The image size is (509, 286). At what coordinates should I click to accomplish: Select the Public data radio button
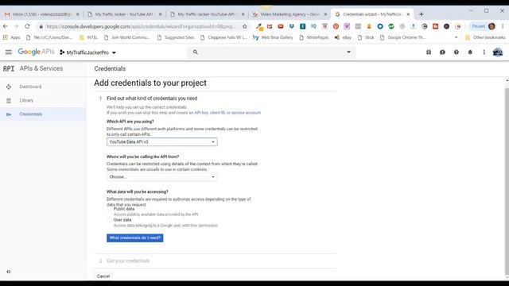point(110,209)
